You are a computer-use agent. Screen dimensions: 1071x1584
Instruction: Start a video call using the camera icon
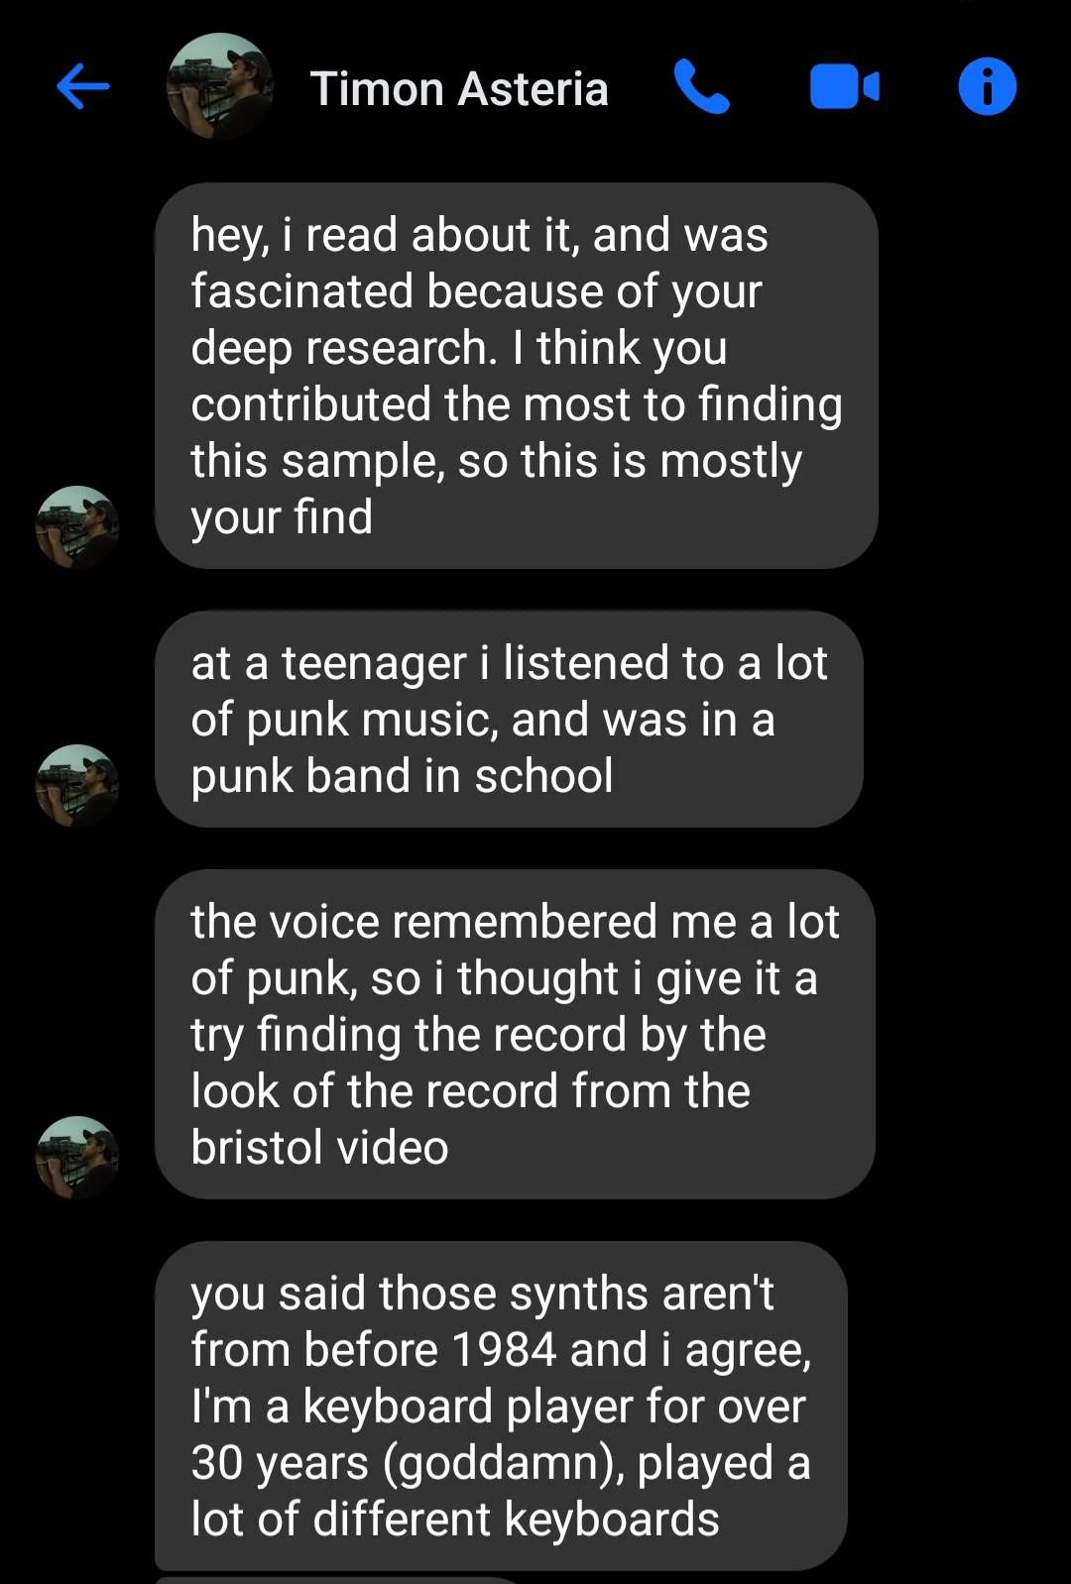(845, 87)
